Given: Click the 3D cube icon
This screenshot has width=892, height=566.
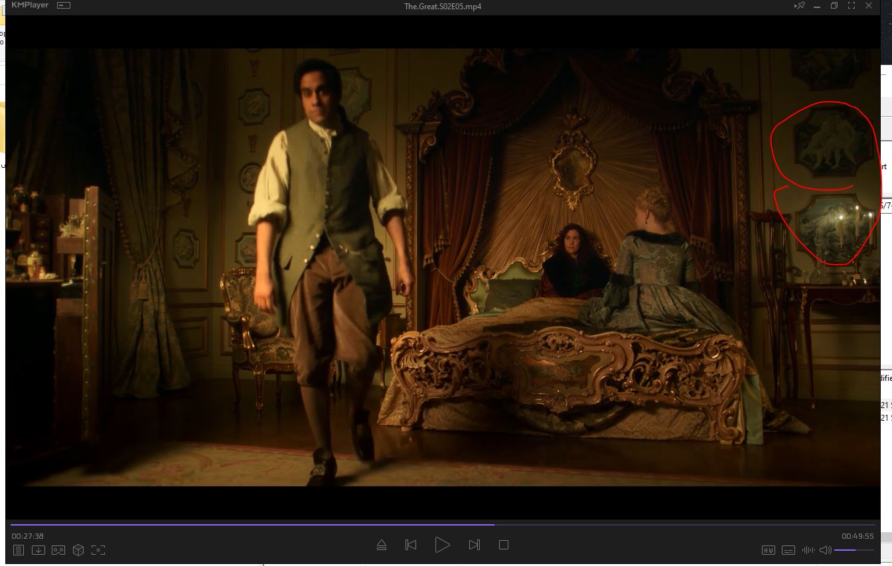Looking at the screenshot, I should point(78,550).
